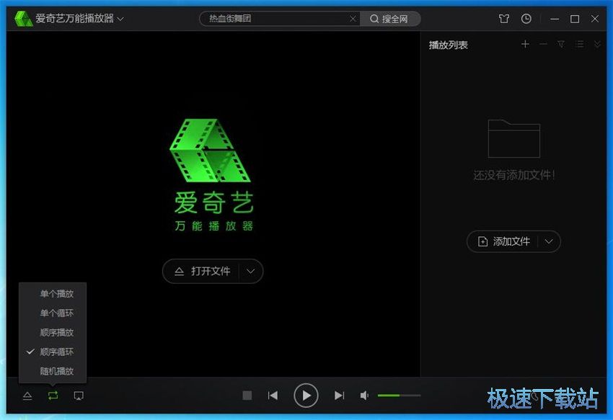Remove item with playlist minus icon
The image size is (613, 420).
[543, 44]
